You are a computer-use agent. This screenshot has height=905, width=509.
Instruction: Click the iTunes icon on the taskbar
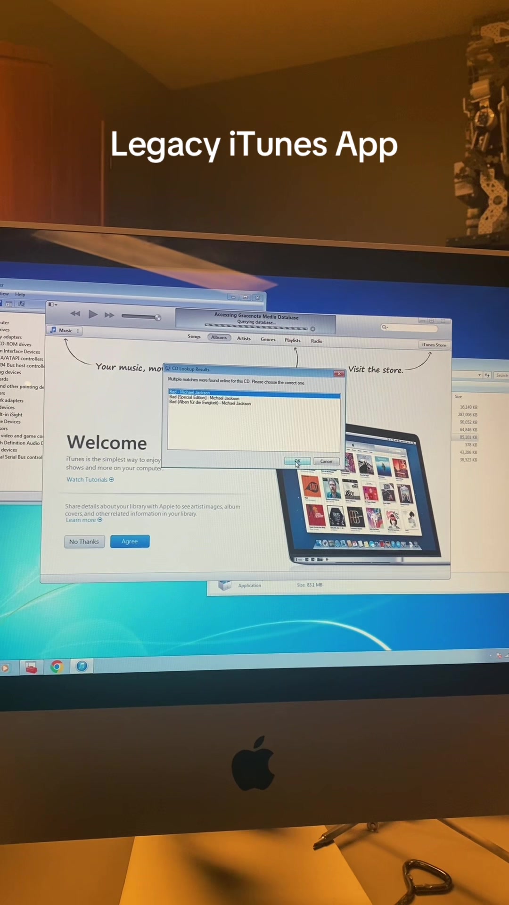[x=82, y=666]
